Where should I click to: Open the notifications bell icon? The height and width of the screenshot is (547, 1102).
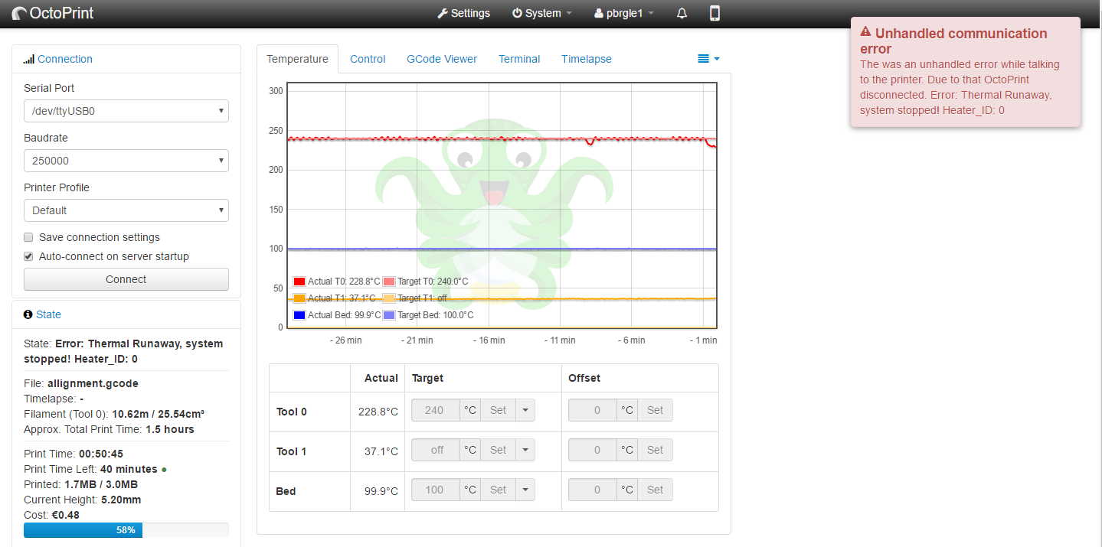click(x=682, y=14)
